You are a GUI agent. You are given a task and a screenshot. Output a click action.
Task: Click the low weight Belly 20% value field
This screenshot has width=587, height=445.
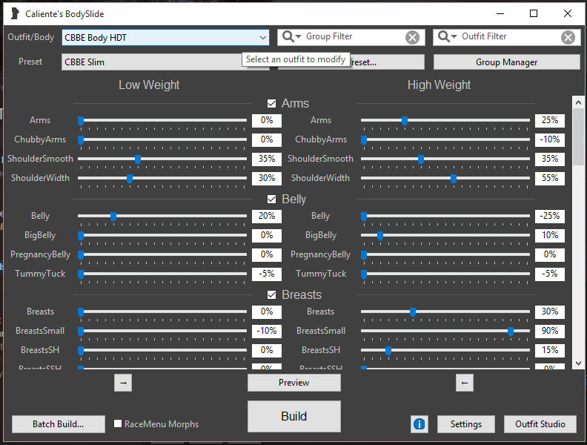(267, 216)
